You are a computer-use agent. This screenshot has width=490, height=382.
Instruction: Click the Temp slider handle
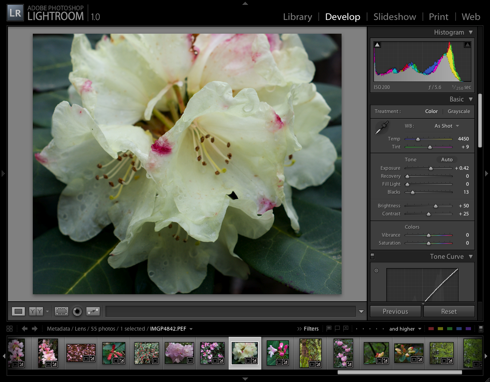click(418, 139)
